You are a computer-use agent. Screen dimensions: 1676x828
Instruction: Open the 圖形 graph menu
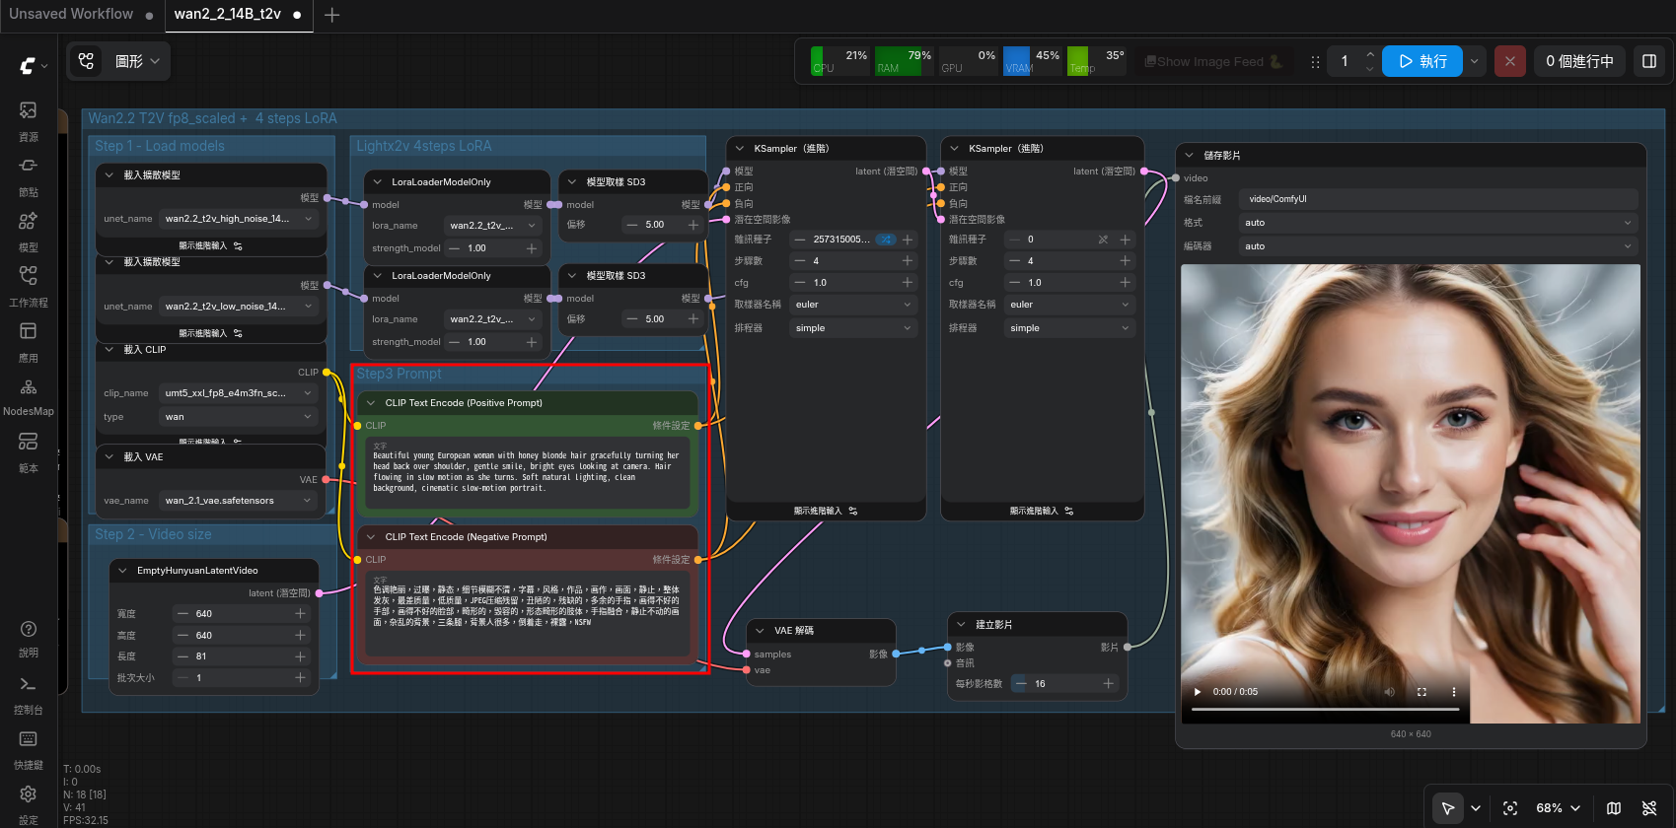pyautogui.click(x=118, y=61)
